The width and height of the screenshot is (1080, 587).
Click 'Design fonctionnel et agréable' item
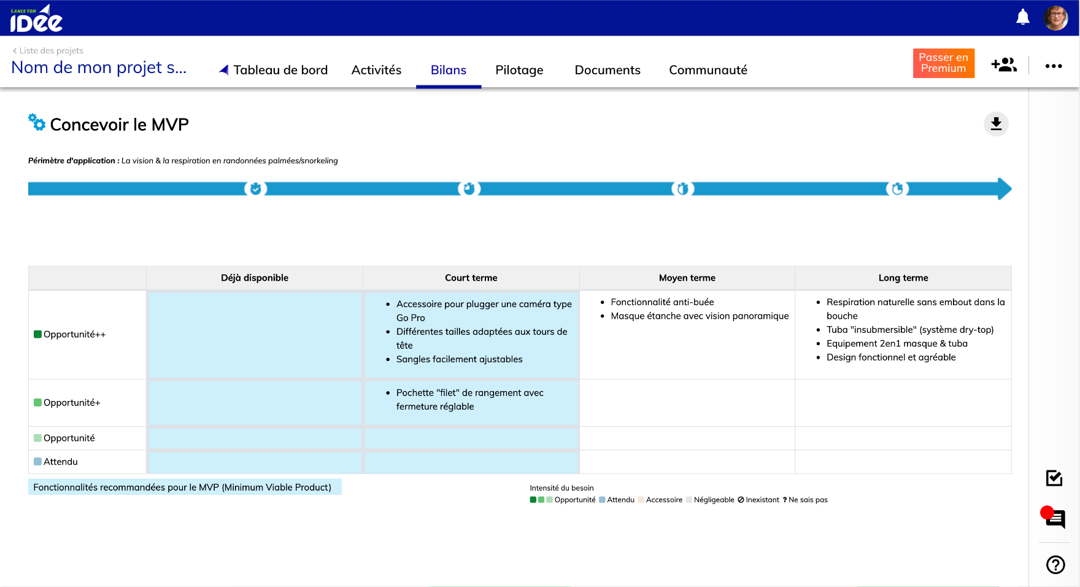(891, 357)
